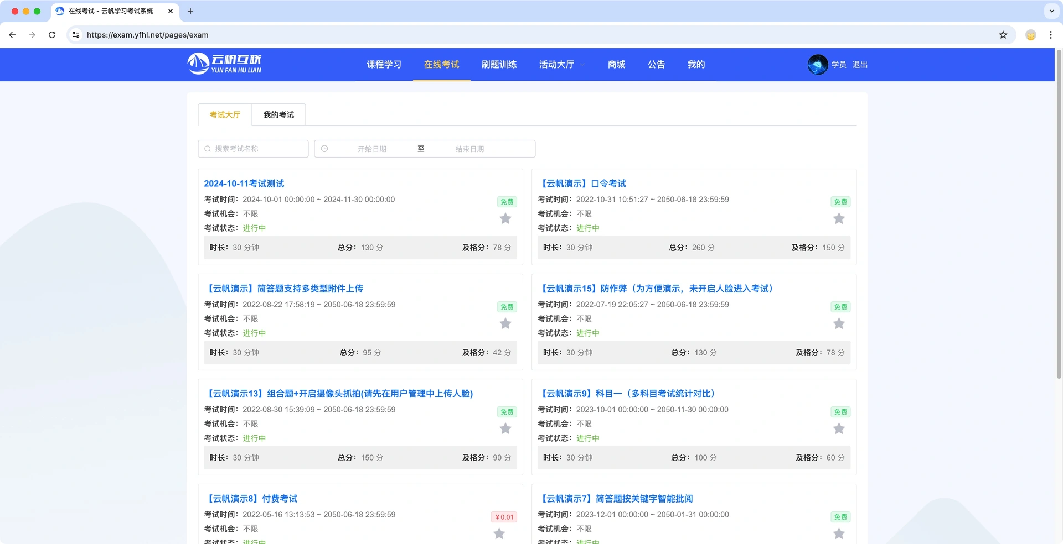Open the user avatar in header
This screenshot has width=1063, height=544.
tap(818, 65)
